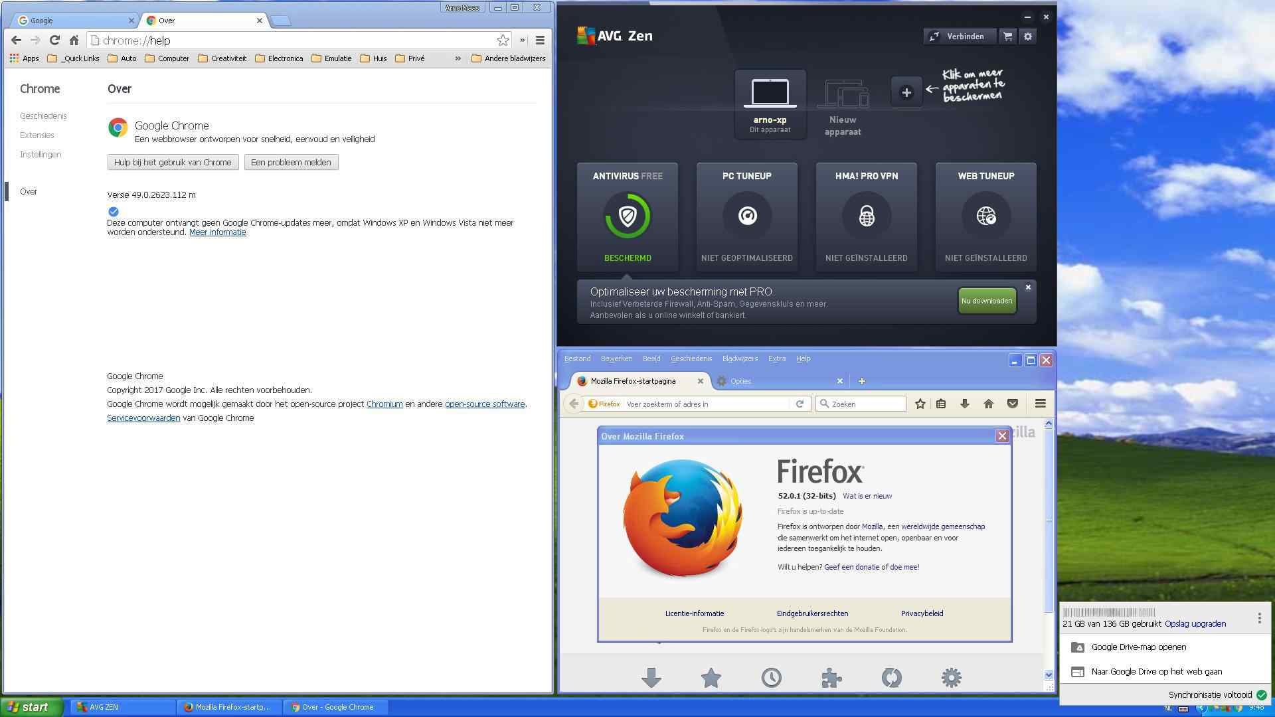The image size is (1275, 717).
Task: Bookmark page with Firefox star icon
Action: click(x=920, y=404)
